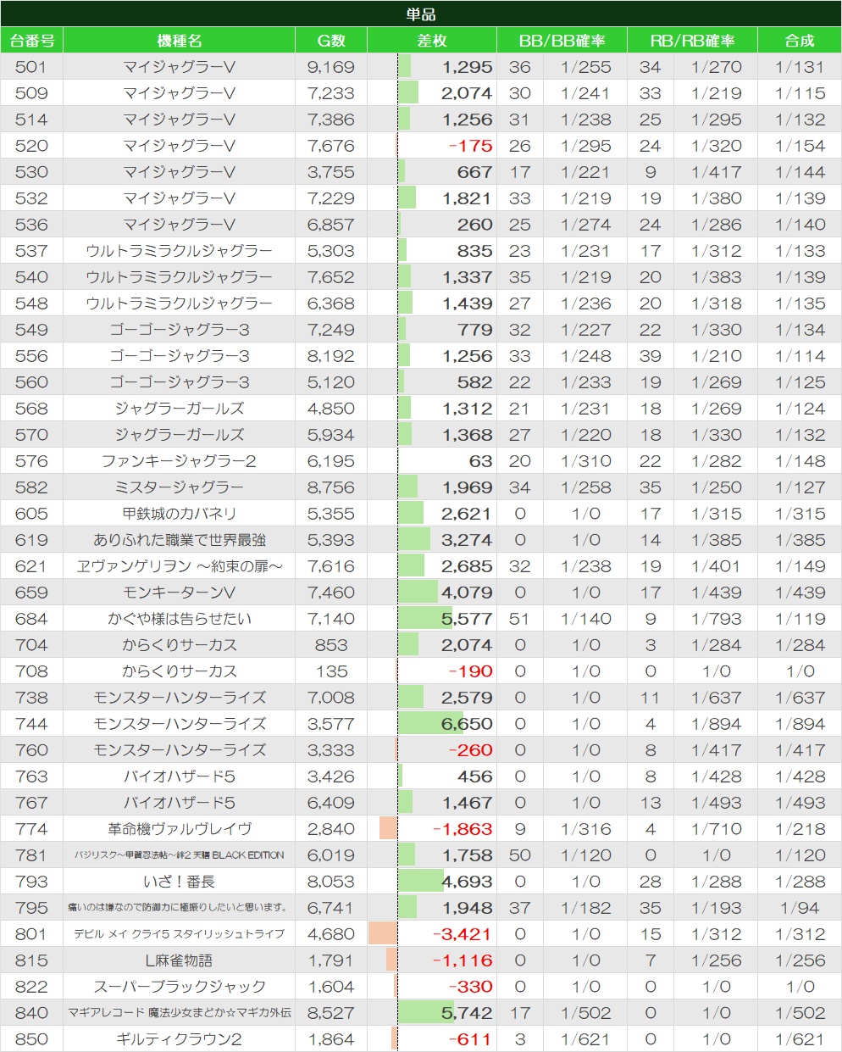Click 合成 value 1/114 in row 556

pyautogui.click(x=800, y=356)
